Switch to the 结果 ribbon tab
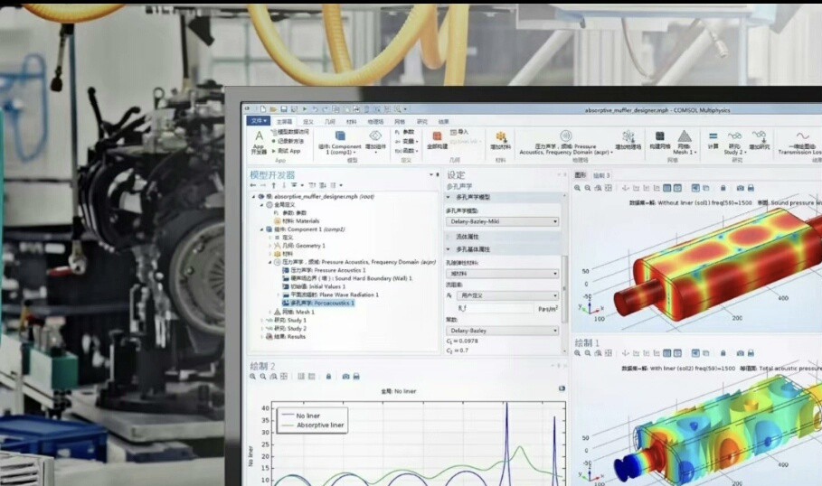 (443, 121)
